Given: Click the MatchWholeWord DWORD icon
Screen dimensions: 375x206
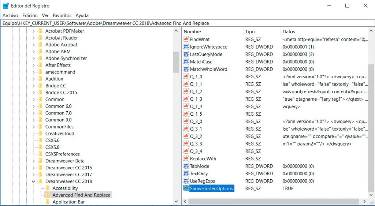Looking at the screenshot, I should tap(186, 69).
